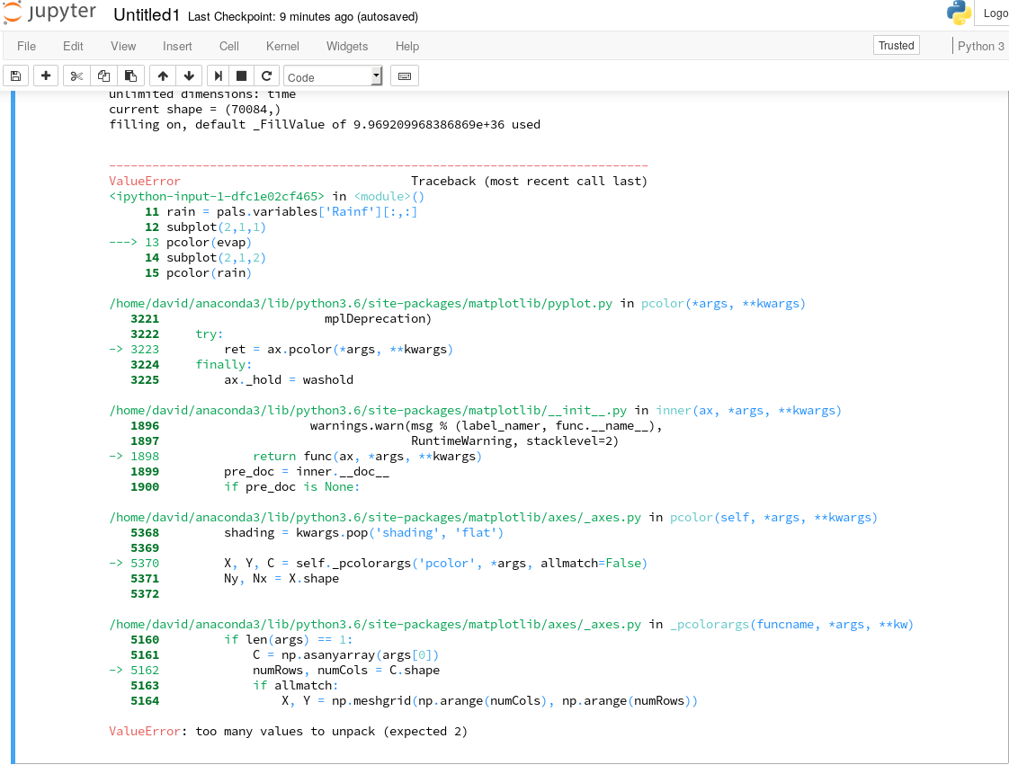Click the Logout button

[993, 13]
